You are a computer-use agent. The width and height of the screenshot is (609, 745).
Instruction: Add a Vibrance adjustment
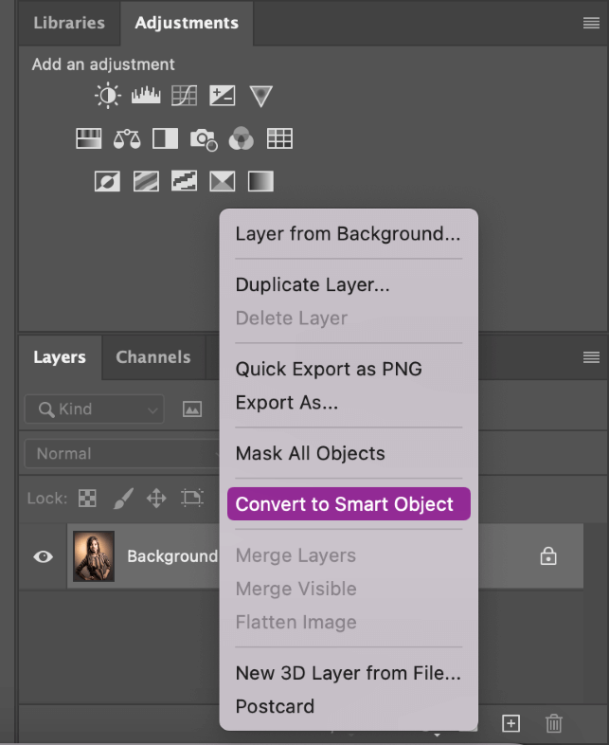pos(260,96)
